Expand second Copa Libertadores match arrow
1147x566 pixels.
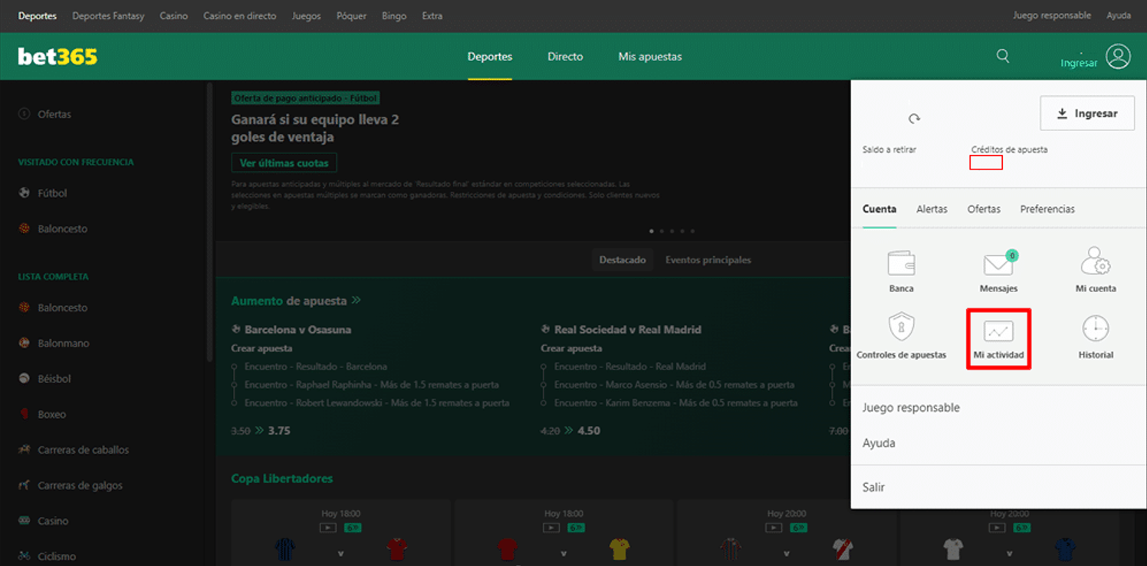[x=563, y=553]
